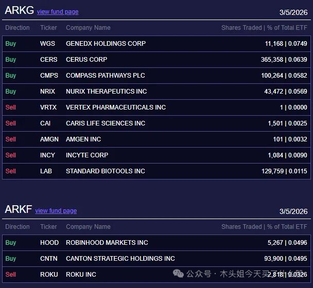
Task: Click STANDARD BIOTOOLS INC company name
Action: pyautogui.click(x=106, y=171)
